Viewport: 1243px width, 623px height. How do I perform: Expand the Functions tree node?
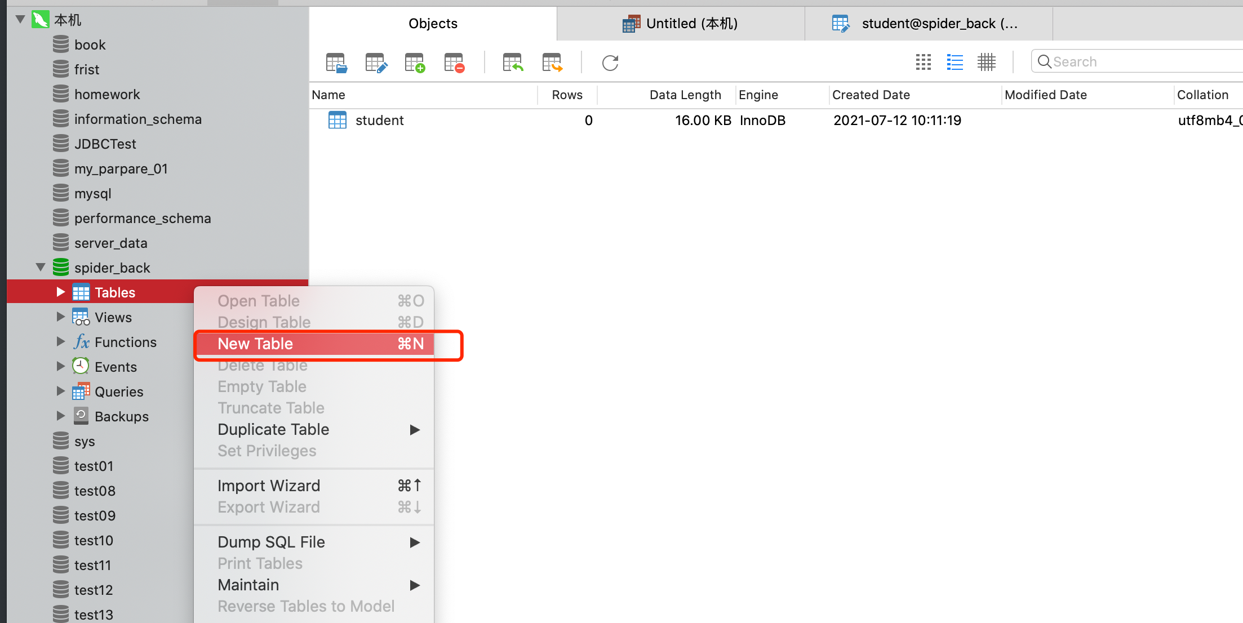[x=61, y=341]
